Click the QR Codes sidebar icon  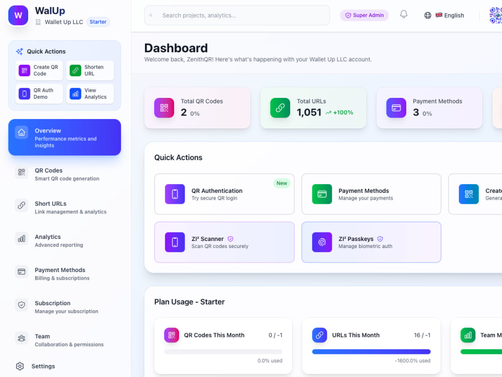coord(22,172)
